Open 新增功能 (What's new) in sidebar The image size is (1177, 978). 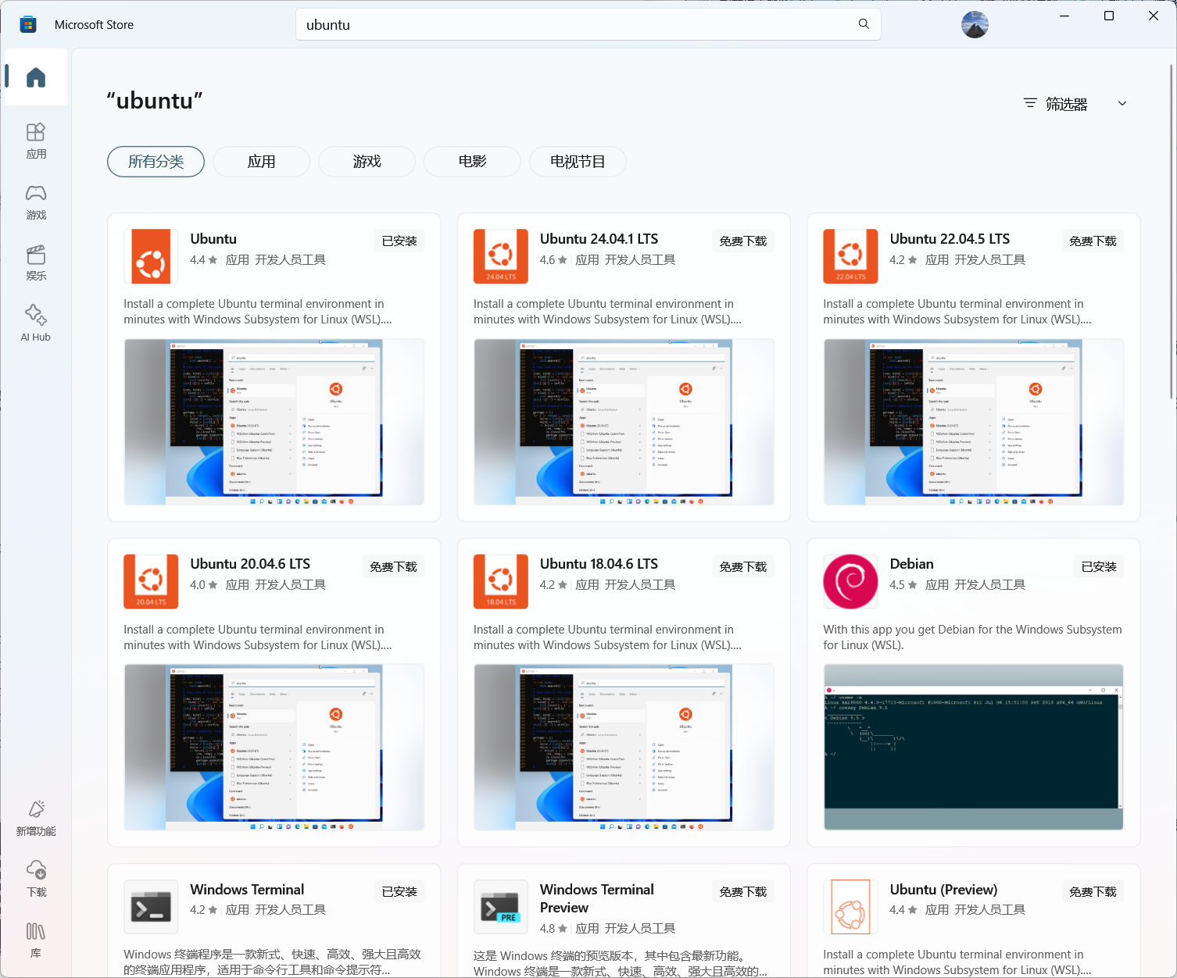coord(36,818)
